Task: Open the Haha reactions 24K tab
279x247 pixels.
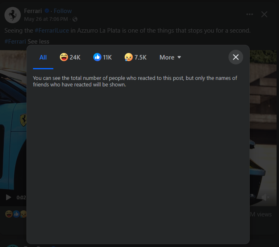Action: pyautogui.click(x=70, y=57)
